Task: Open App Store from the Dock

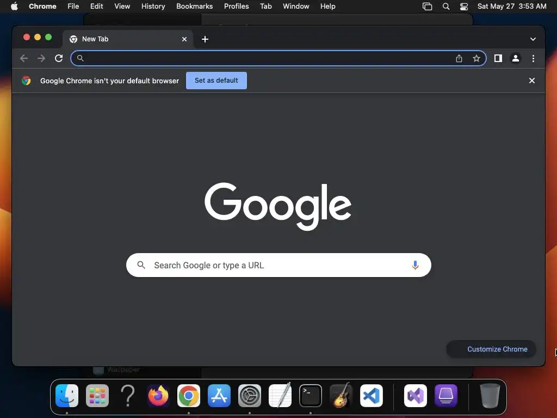Action: (x=219, y=396)
